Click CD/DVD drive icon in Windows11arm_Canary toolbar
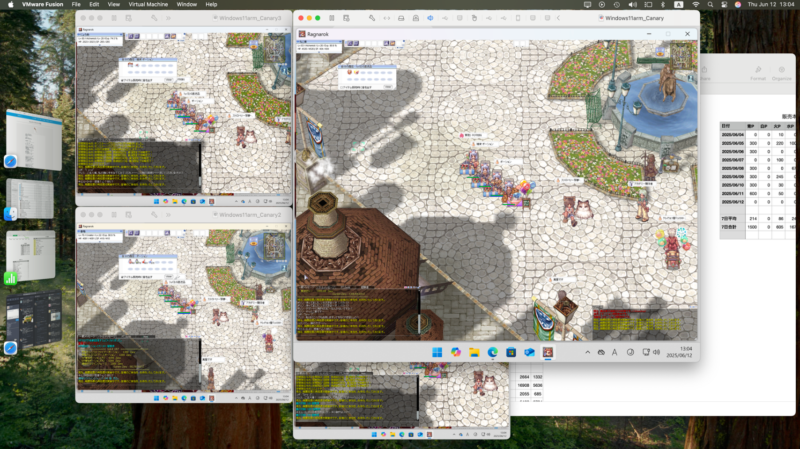Image resolution: width=800 pixels, height=449 pixels. point(415,18)
